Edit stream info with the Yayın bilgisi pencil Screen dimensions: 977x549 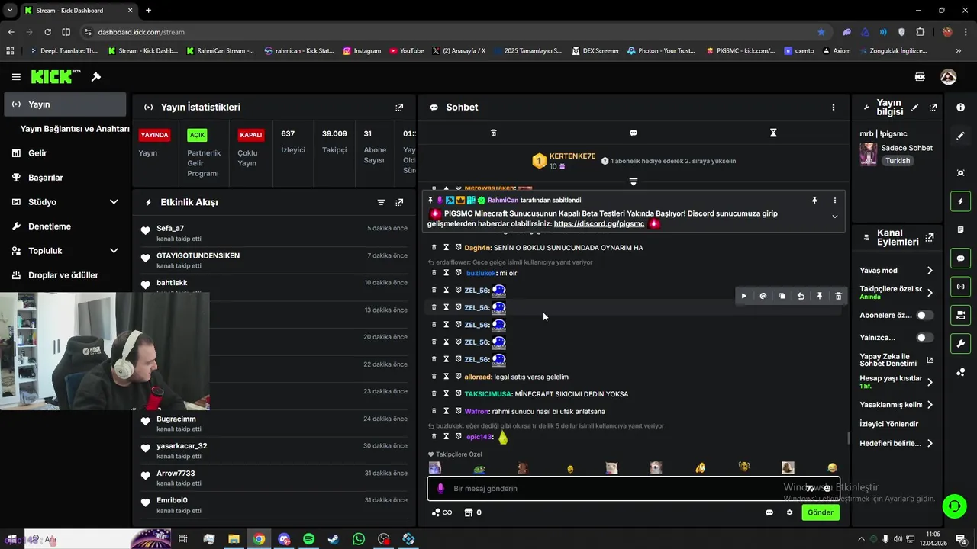coord(915,108)
